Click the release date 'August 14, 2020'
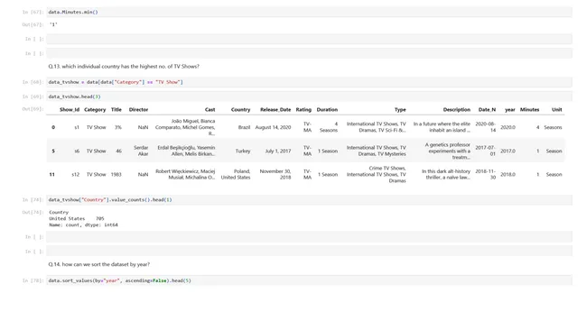587x330 pixels. (x=273, y=127)
